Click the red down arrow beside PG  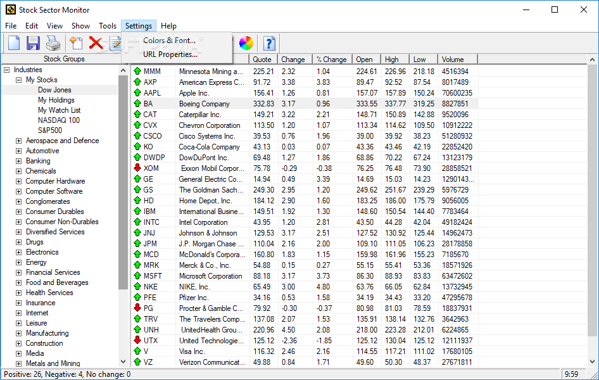click(137, 308)
